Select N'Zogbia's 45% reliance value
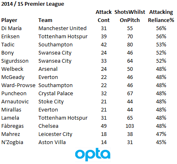This screenshot has width=177, height=164. (x=161, y=142)
